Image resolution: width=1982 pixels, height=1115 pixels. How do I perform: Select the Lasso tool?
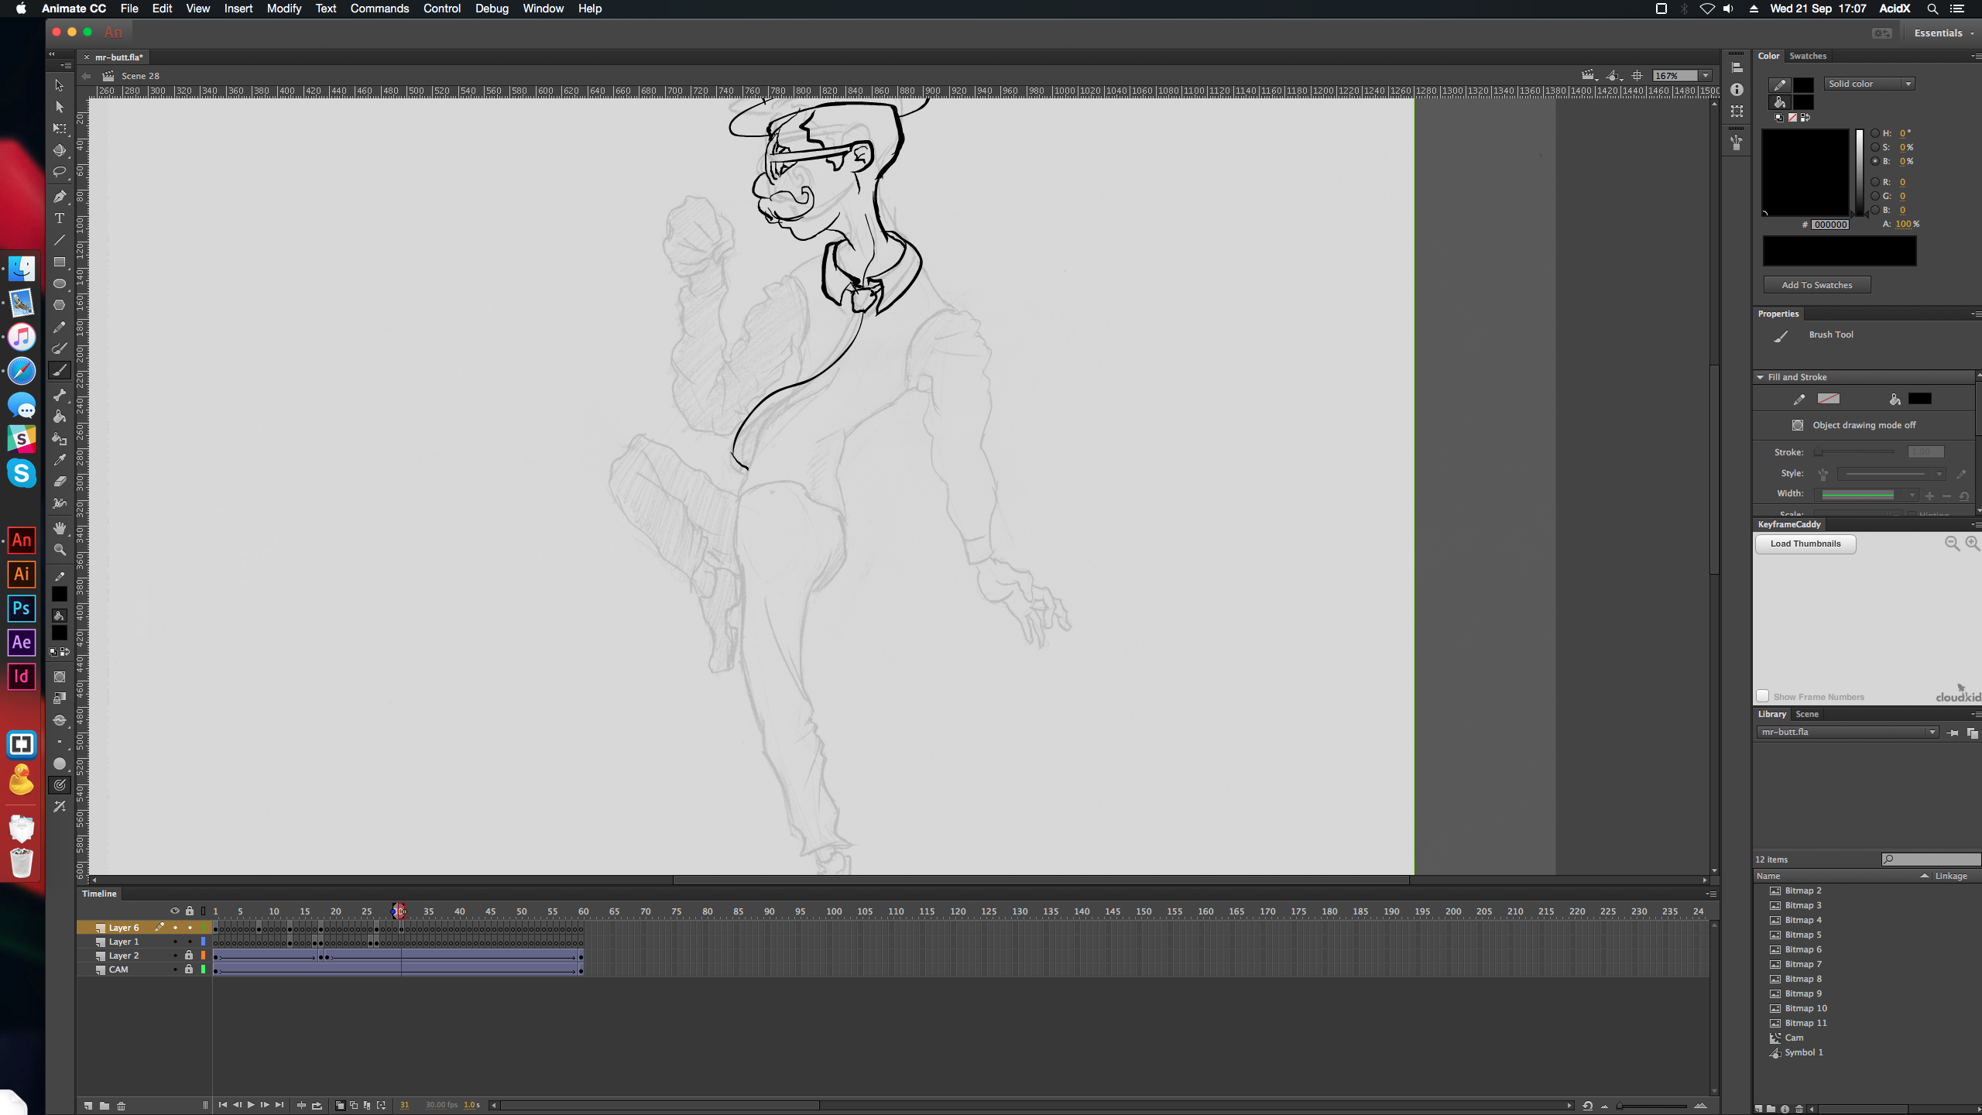(60, 172)
